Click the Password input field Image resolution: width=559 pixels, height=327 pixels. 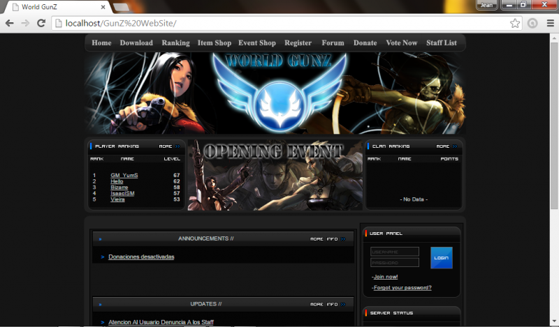[x=395, y=263]
